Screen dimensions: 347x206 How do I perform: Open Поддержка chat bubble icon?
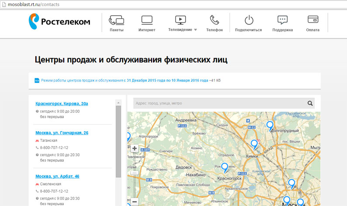tap(282, 20)
